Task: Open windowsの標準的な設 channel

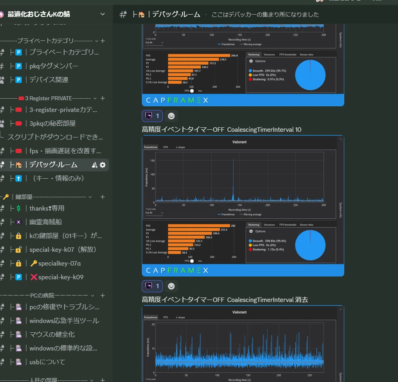Action: (x=54, y=348)
